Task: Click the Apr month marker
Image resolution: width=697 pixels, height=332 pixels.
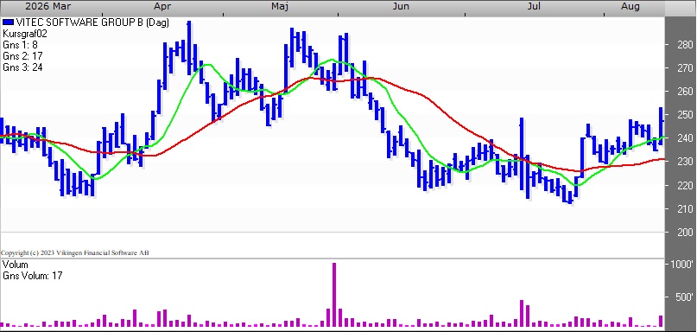Action: [162, 6]
